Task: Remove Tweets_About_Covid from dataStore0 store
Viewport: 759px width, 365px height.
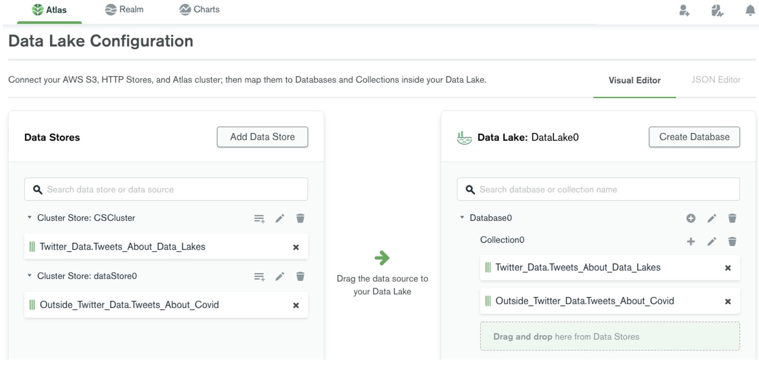Action: (x=296, y=306)
